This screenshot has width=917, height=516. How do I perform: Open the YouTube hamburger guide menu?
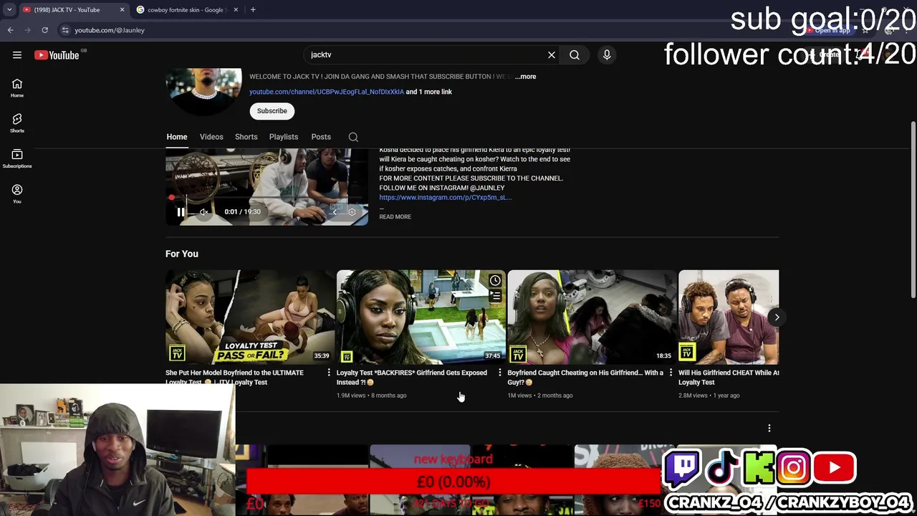(x=17, y=54)
